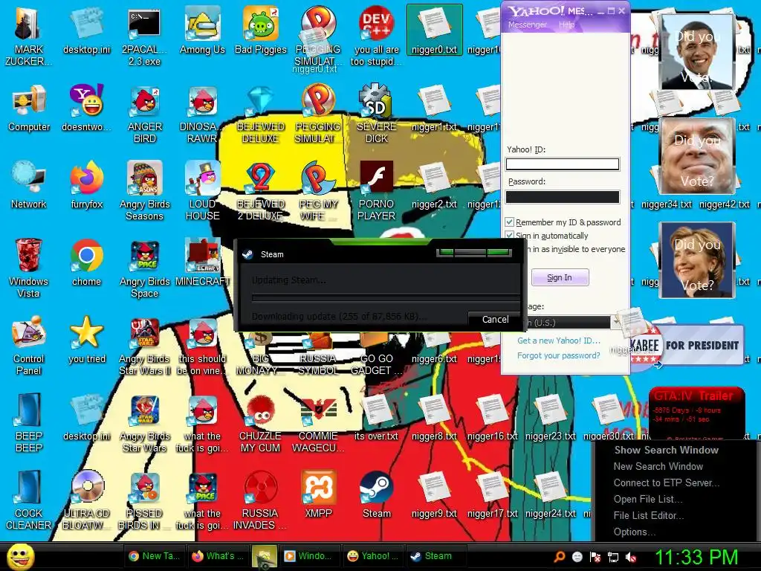The width and height of the screenshot is (761, 571).
Task: Follow 'Get a new Yahoo! ID...' link
Action: pos(559,341)
